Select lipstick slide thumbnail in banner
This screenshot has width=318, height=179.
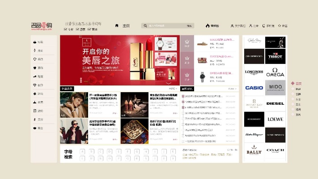(x=165, y=74)
